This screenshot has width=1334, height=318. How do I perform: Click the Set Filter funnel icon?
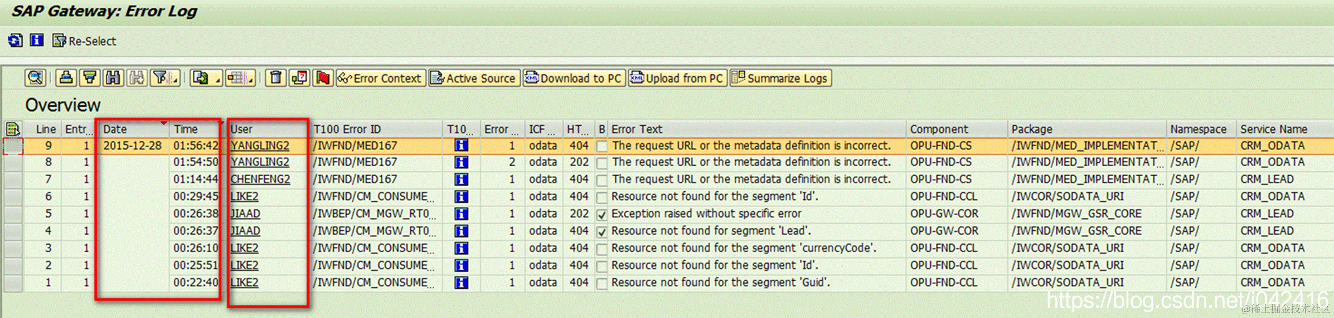(161, 78)
